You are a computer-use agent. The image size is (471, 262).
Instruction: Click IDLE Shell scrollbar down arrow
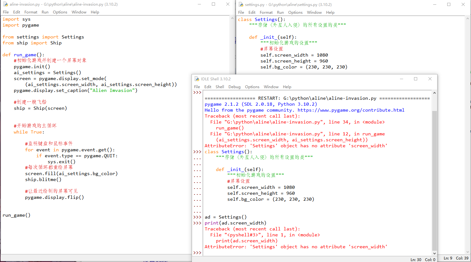(434, 253)
